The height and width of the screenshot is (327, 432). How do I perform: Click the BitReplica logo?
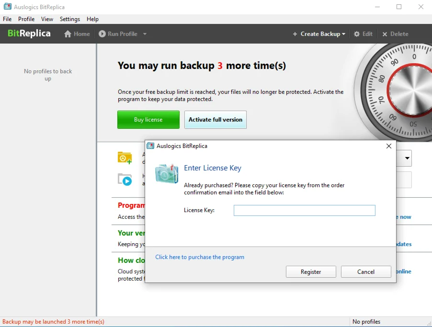pos(29,34)
